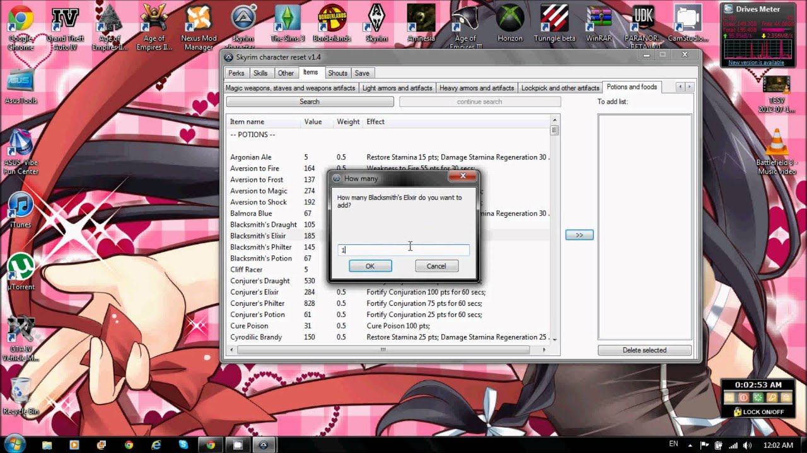Open the Google Chrome desktop shortcut
Viewport: 807px width, 453px height.
click(21, 25)
